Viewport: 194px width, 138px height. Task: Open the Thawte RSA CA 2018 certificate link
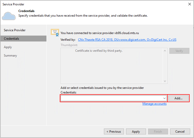pos(127,40)
